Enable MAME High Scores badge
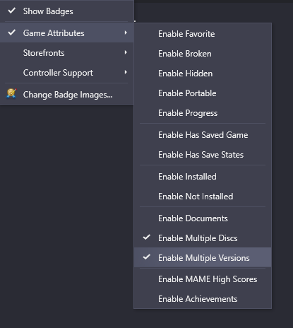Screen dimensions: 293x328 203,279
